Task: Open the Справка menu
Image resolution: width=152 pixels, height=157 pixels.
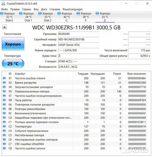Action: (55, 9)
